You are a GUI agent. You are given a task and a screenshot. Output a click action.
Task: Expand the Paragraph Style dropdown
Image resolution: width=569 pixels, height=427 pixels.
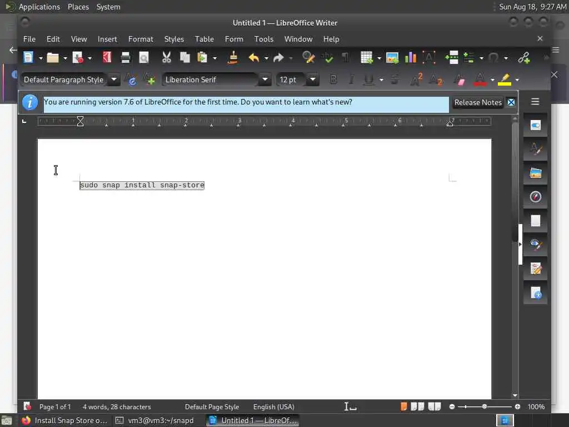(113, 80)
